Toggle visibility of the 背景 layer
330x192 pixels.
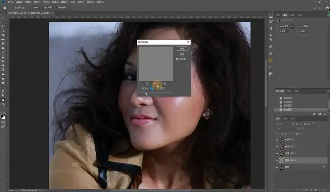277,167
